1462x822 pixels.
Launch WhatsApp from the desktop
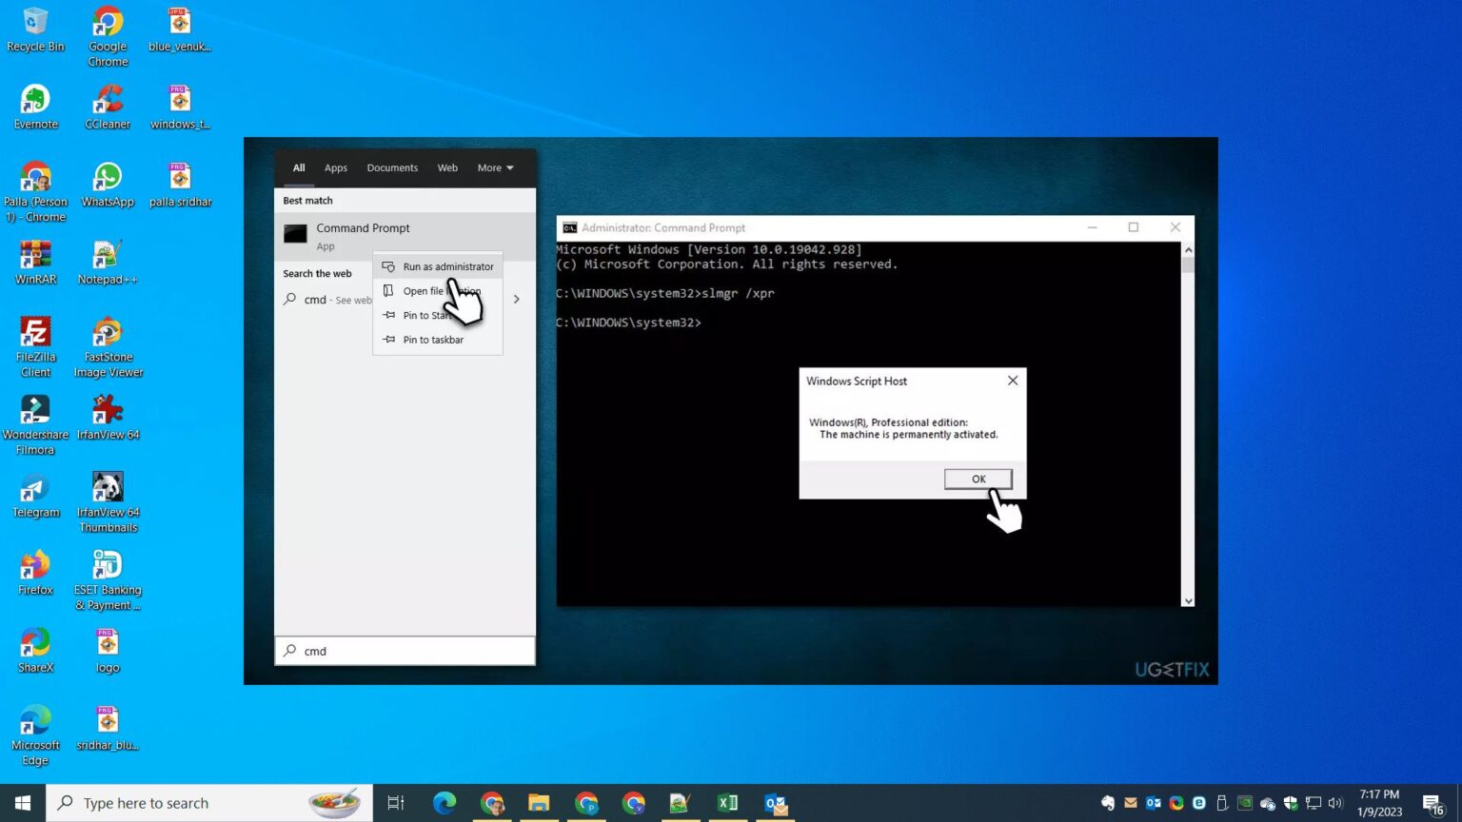[108, 184]
